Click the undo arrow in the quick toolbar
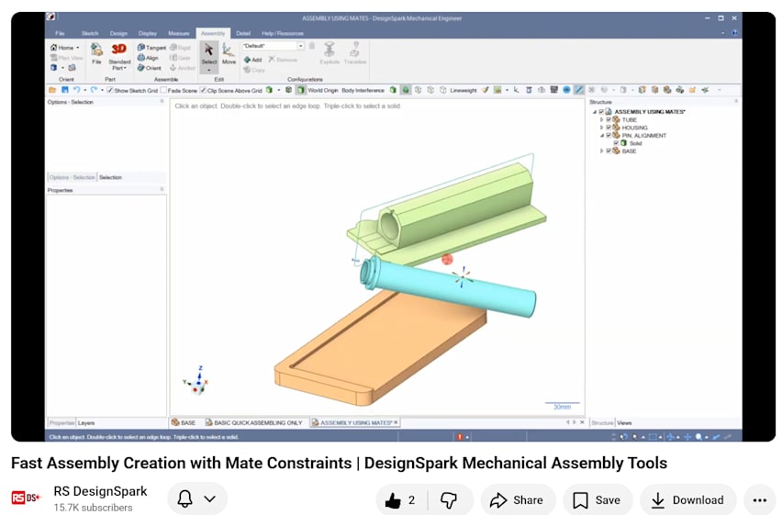Screen dimensions: 782x515 pos(76,90)
